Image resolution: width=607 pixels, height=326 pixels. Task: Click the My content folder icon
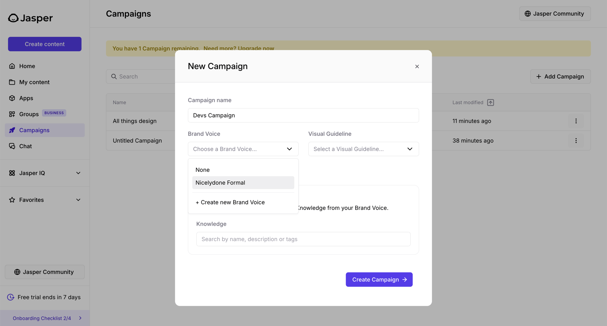click(x=12, y=82)
